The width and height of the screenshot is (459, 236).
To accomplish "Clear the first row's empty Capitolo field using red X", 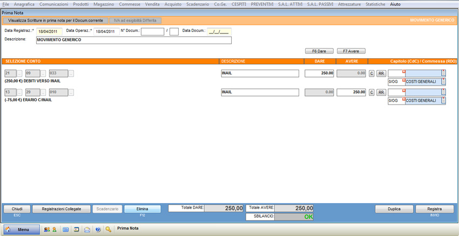I will (403, 71).
